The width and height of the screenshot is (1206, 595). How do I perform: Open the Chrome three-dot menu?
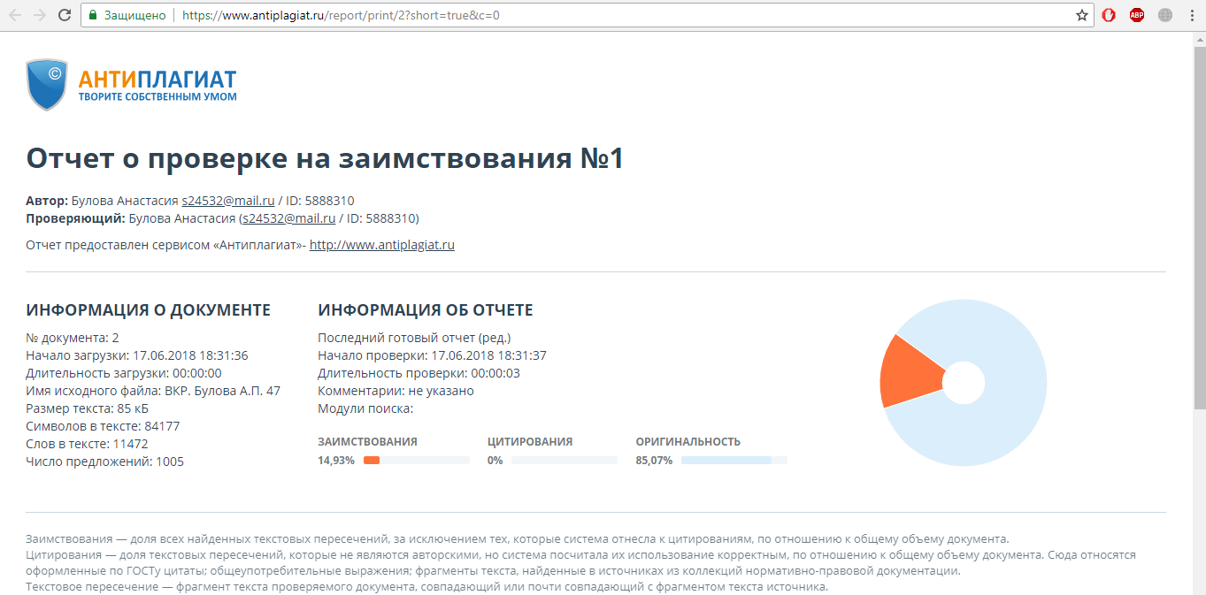(x=1191, y=15)
